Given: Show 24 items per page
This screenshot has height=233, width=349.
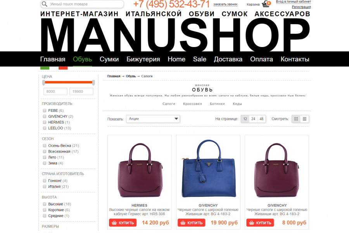Looking at the screenshot, I should (x=253, y=119).
